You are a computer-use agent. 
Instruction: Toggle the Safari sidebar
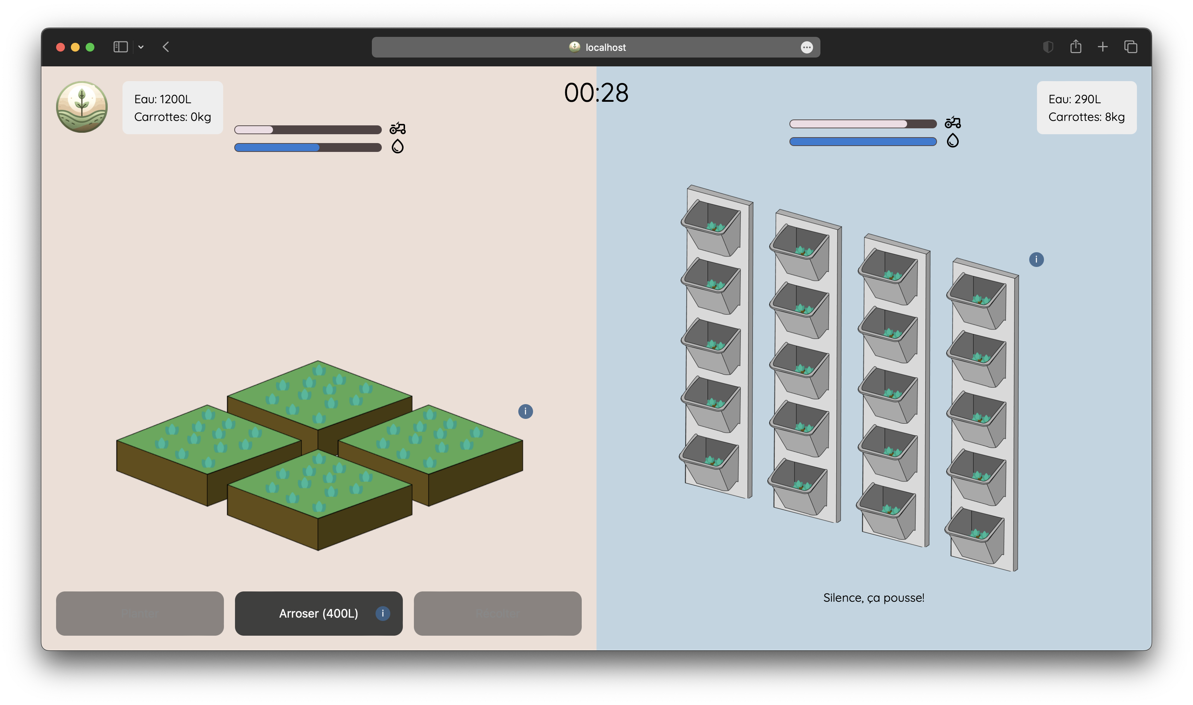click(x=120, y=47)
